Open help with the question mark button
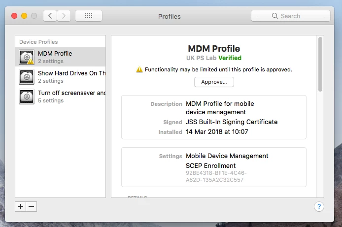 click(x=319, y=206)
